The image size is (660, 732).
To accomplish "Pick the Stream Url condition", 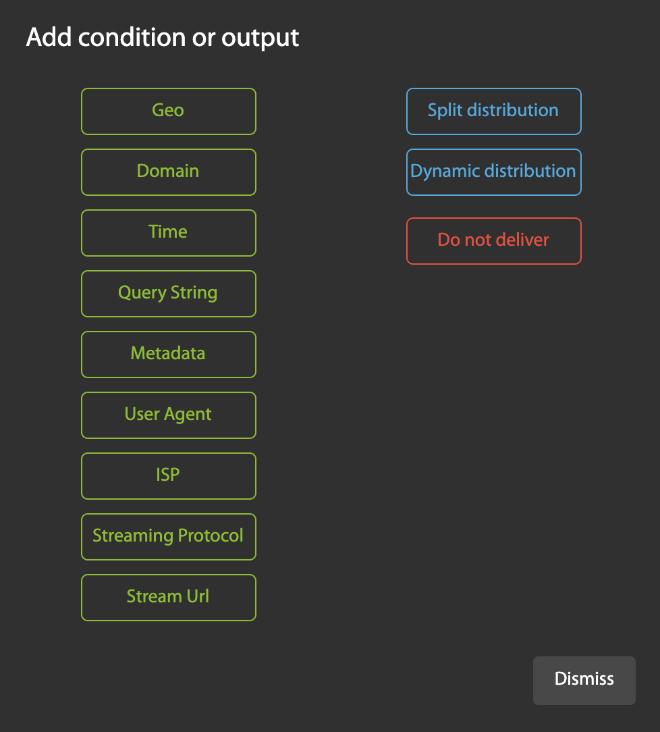I will 169,598.
